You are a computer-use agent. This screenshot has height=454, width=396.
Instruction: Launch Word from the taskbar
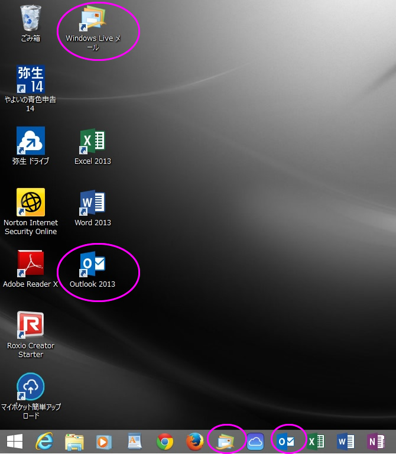pos(346,442)
